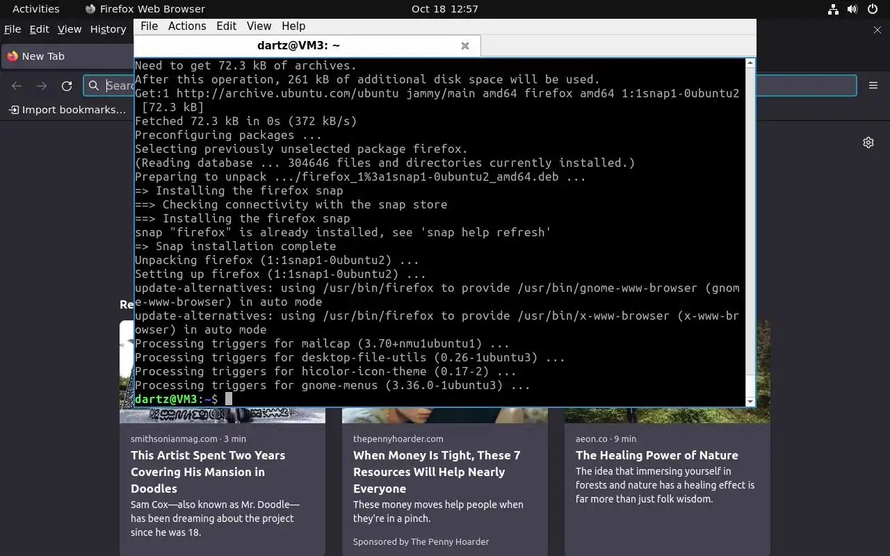890x556 pixels.
Task: Reload the page in Firefox
Action: 67,85
